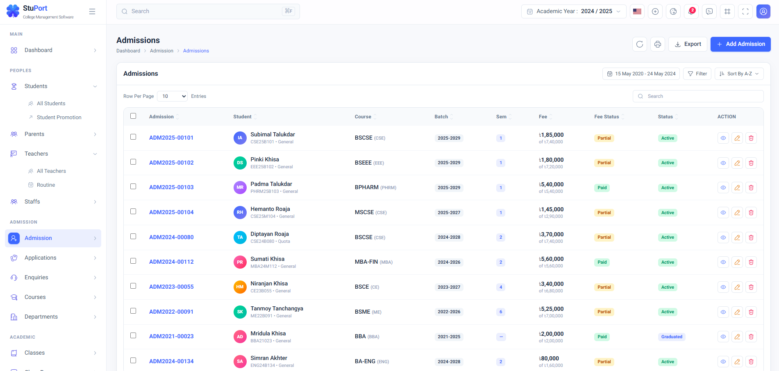Open Enquiries in sidebar

(53, 278)
